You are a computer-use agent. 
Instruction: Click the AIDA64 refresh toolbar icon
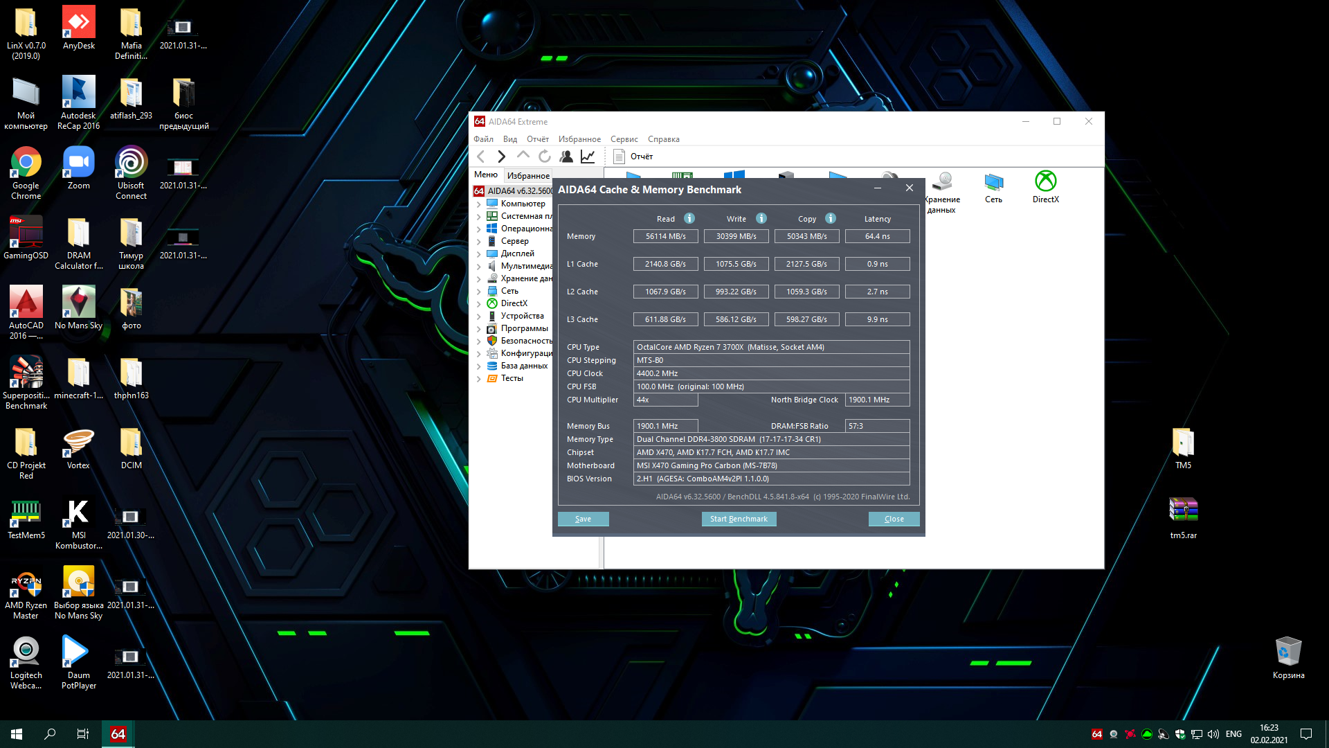point(545,157)
